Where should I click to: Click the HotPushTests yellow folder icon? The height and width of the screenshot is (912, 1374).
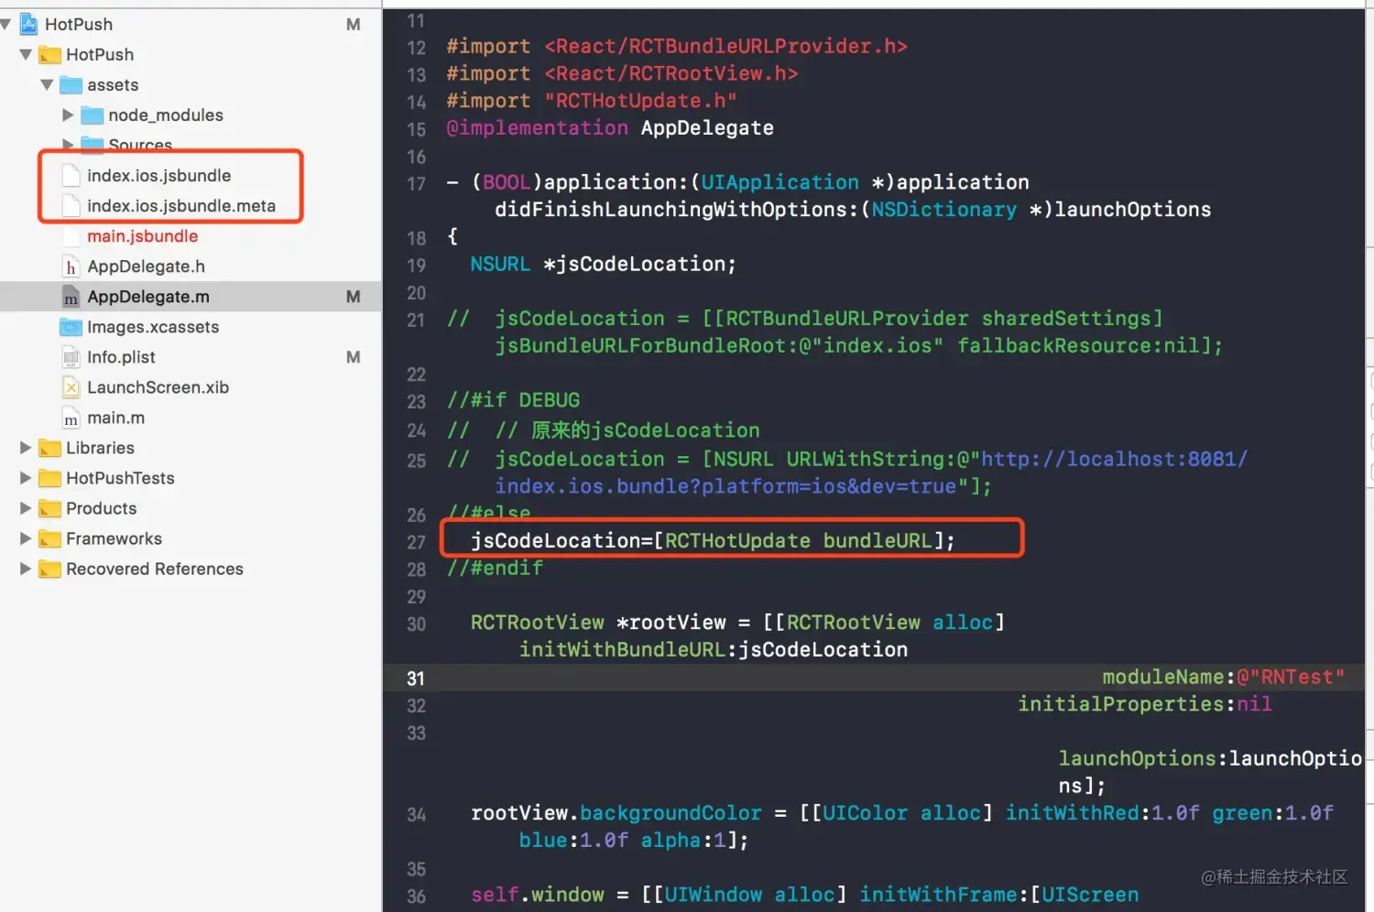(x=49, y=478)
